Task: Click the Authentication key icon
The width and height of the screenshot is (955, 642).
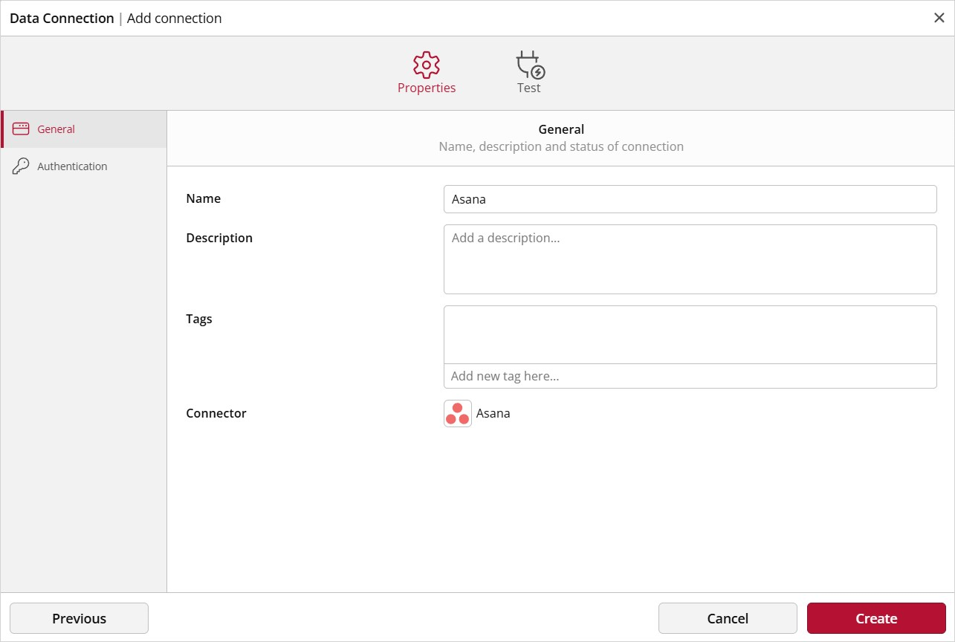Action: pos(21,166)
